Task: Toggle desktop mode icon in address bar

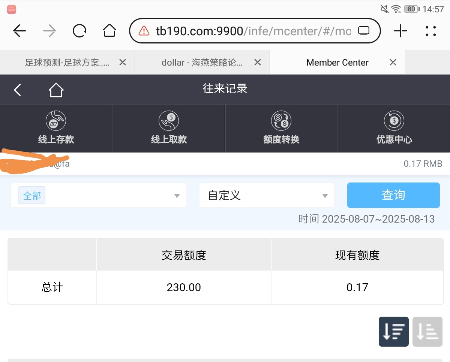Action: coord(364,31)
